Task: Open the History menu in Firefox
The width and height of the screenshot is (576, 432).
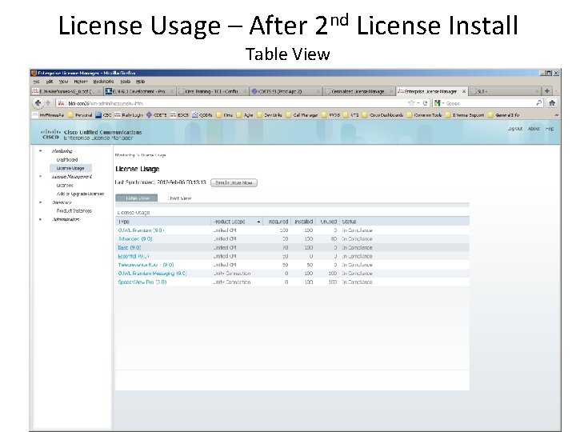Action: (81, 82)
